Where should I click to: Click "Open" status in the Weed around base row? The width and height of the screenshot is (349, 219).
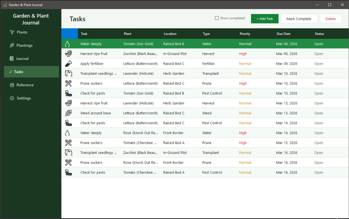point(318,113)
